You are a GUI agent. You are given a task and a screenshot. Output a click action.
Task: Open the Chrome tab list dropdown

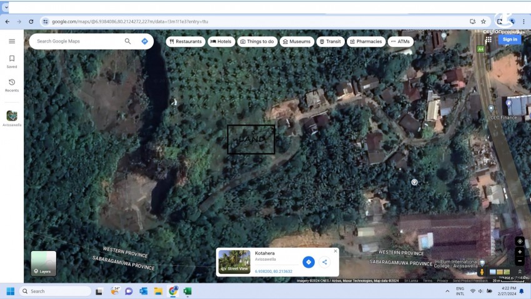pos(6,8)
